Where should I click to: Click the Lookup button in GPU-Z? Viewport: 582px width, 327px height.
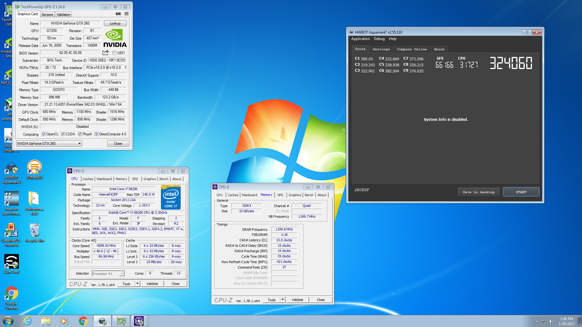click(115, 23)
